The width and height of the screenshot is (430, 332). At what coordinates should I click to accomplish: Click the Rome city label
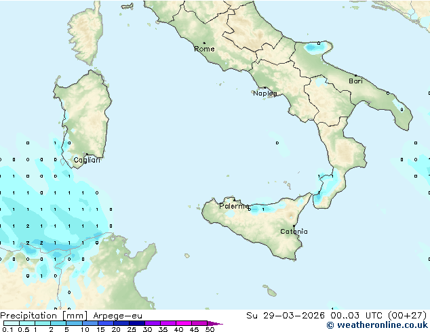pyautogui.click(x=204, y=49)
